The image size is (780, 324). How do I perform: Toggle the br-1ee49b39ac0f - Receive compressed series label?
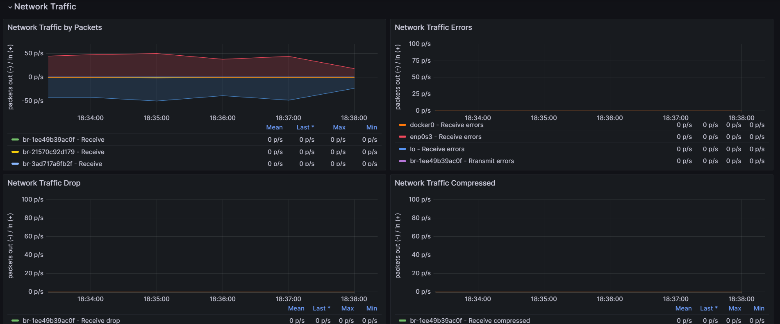tap(470, 320)
